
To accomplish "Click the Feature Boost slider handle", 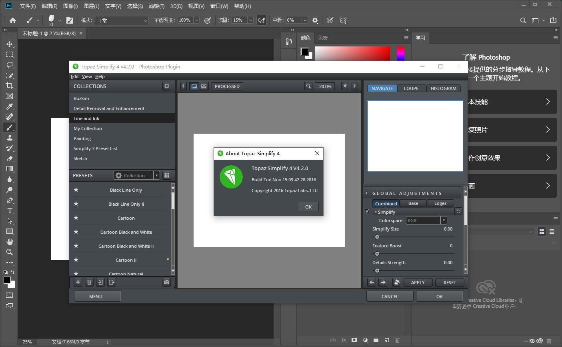I will pos(377,254).
